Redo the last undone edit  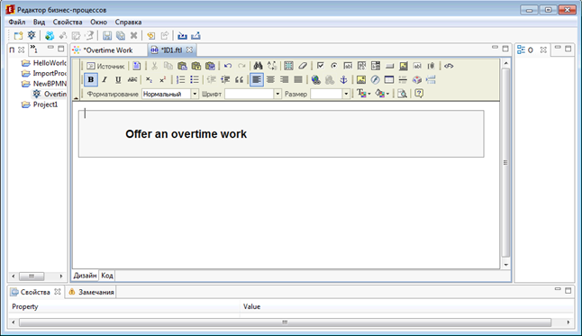click(x=241, y=66)
